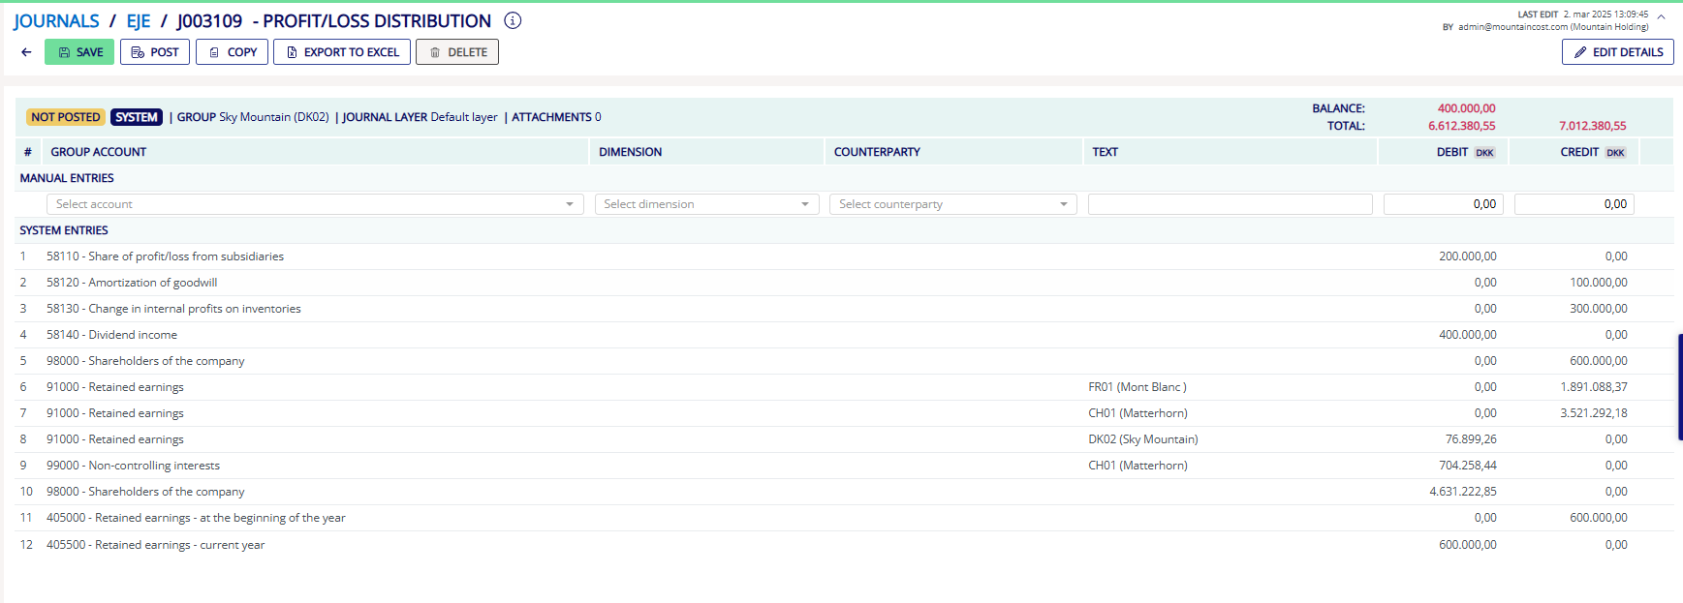Click the MANUAL ENTRIES section heading

pyautogui.click(x=67, y=178)
